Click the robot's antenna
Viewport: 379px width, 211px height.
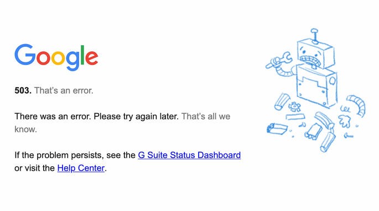[x=314, y=36]
